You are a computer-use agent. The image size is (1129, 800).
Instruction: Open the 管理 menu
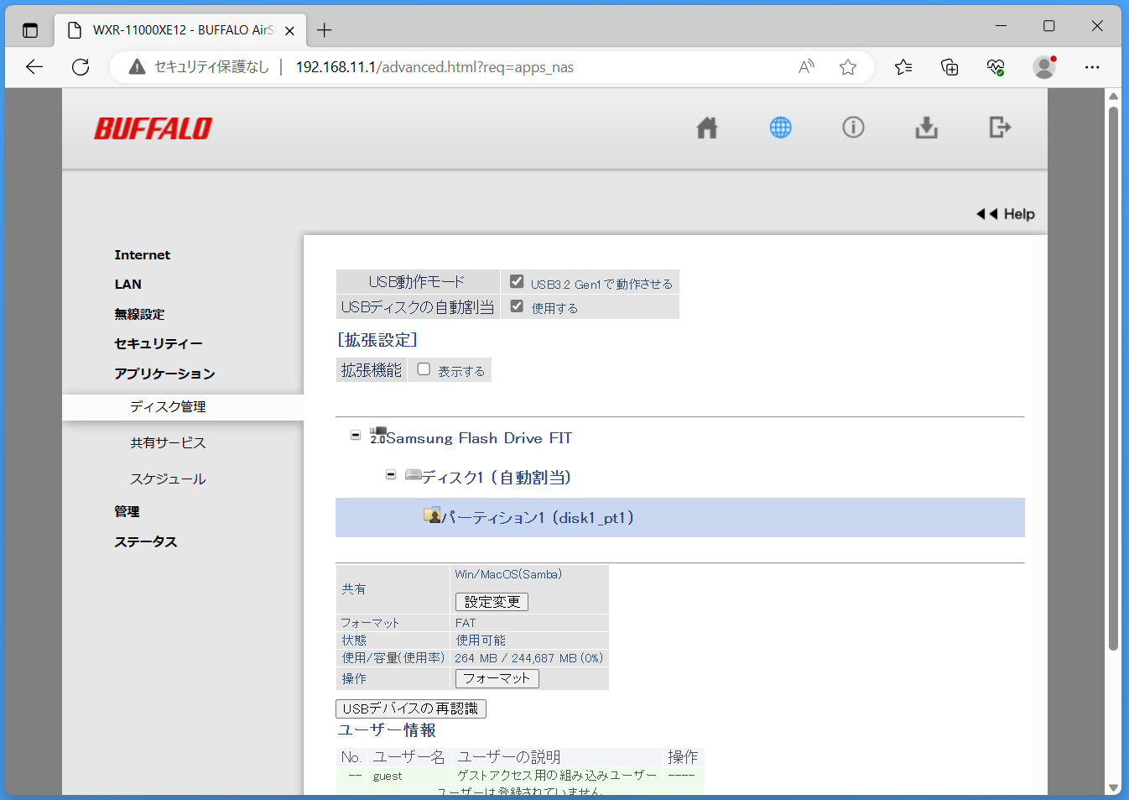[127, 511]
